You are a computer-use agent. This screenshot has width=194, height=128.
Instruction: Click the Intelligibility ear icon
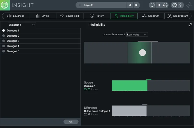pyautogui.click(x=117, y=16)
